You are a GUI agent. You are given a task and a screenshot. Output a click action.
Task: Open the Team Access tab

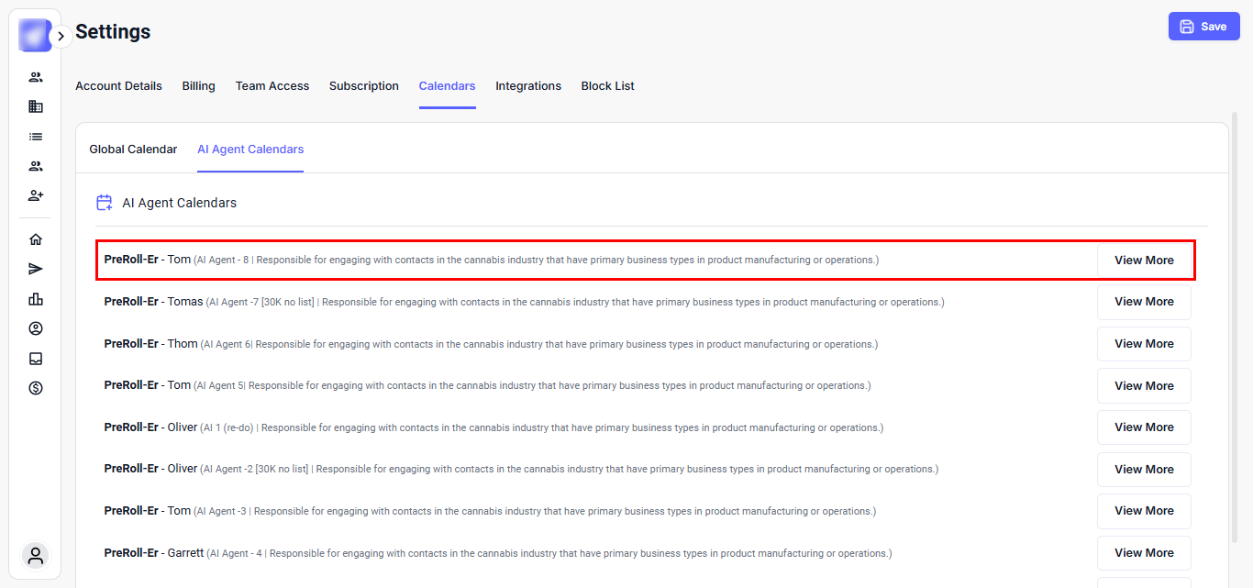coord(272,86)
